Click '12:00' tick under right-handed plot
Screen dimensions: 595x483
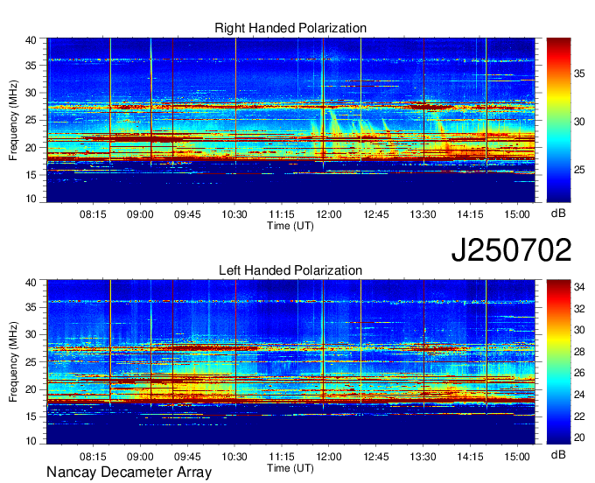(x=329, y=214)
